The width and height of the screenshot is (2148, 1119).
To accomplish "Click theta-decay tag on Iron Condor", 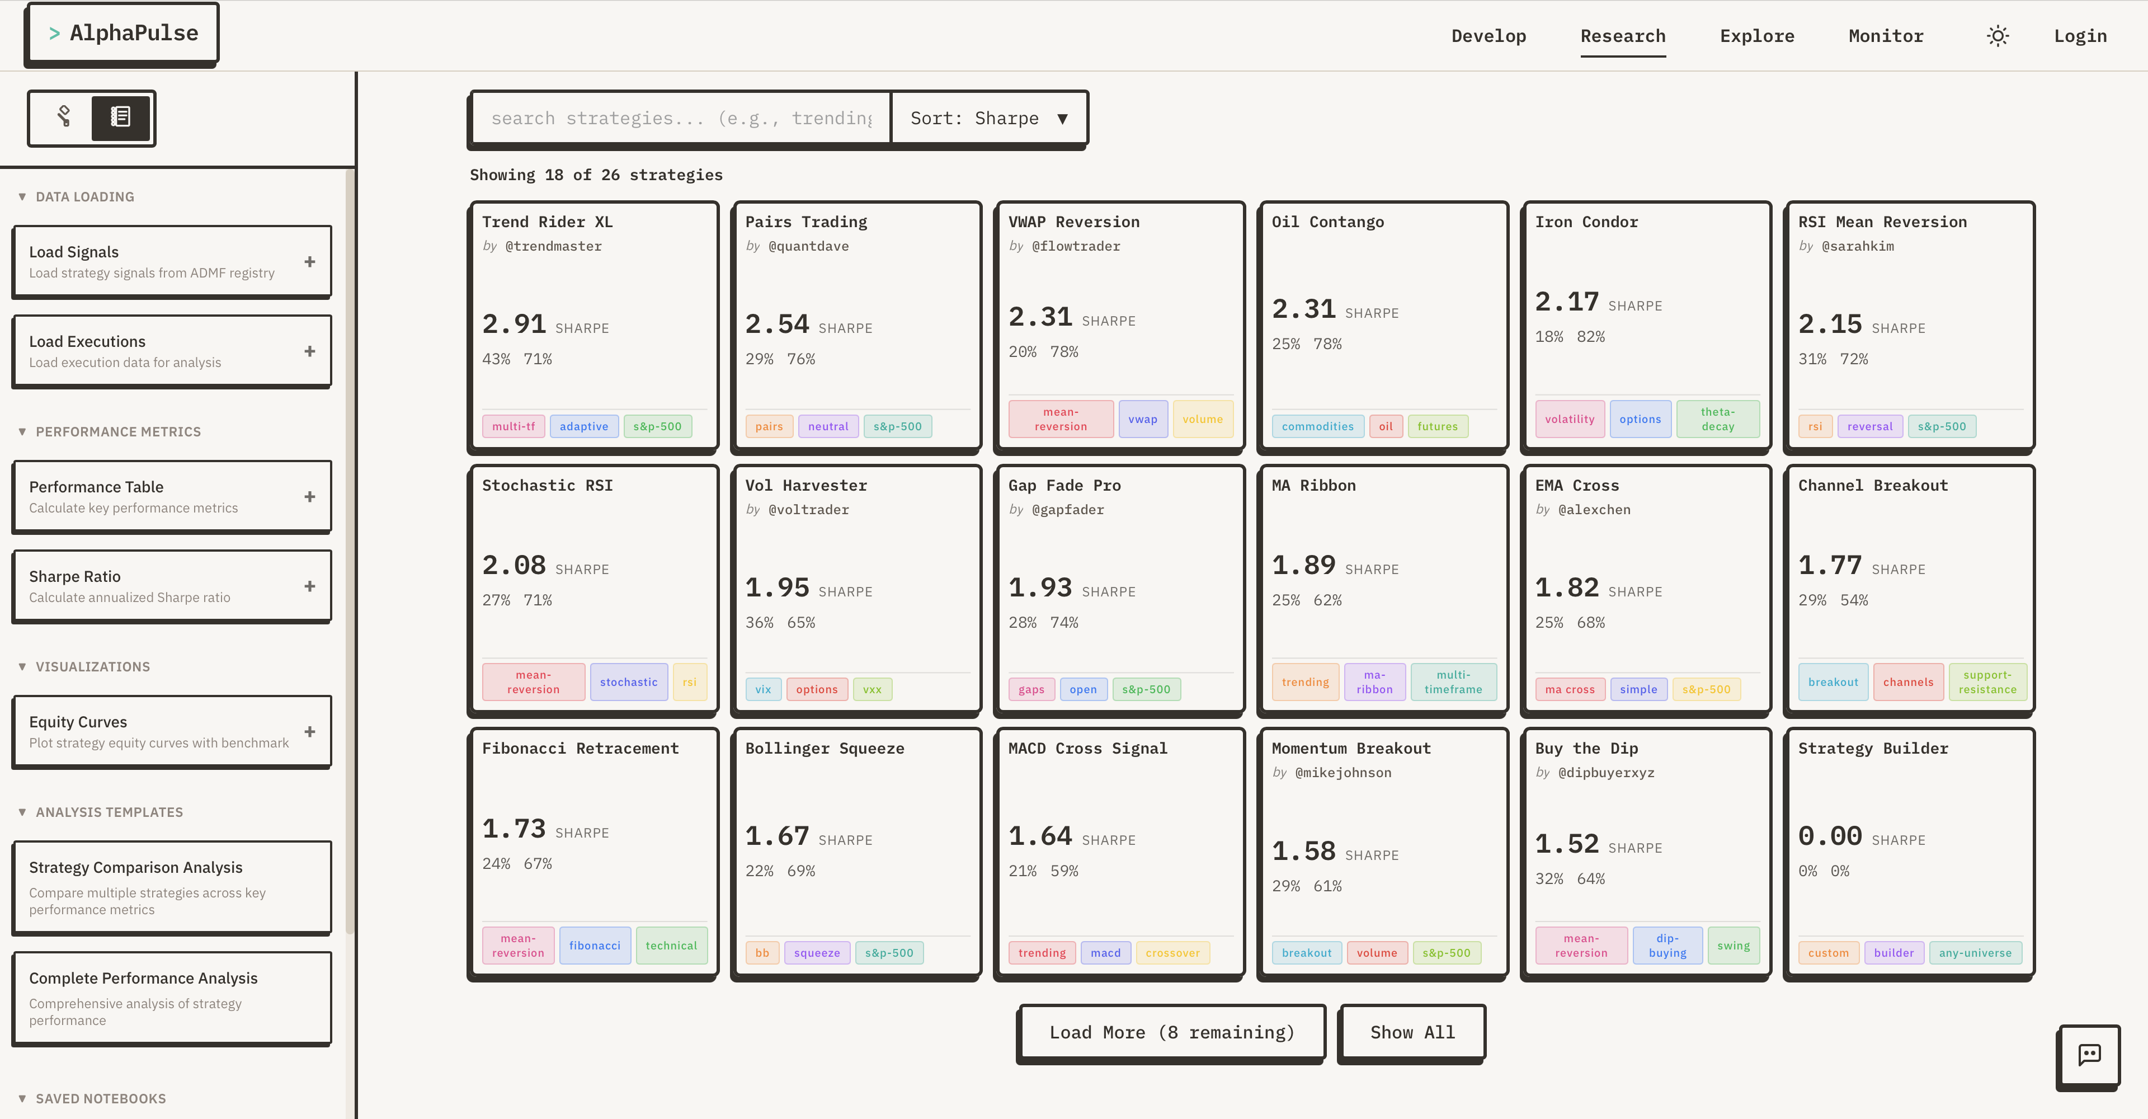I will (1718, 420).
